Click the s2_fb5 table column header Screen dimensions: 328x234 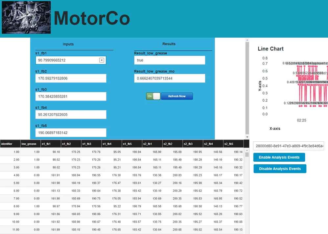pos(233,144)
